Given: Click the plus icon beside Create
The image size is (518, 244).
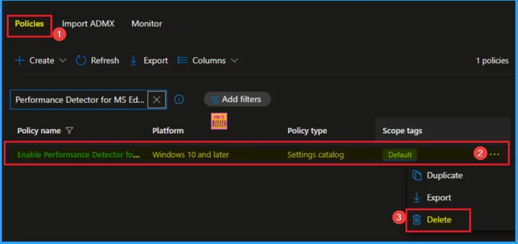Looking at the screenshot, I should click(20, 61).
